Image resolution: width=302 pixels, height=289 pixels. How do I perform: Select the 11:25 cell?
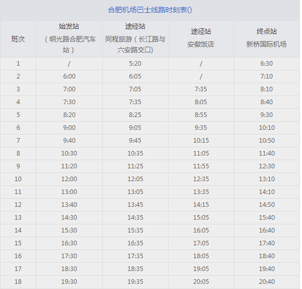[135, 166]
